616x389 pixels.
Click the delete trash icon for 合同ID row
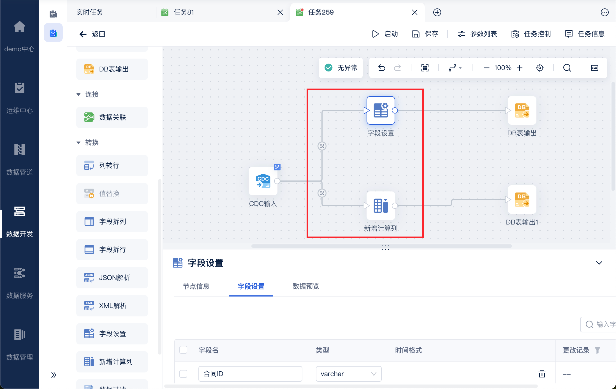pyautogui.click(x=542, y=374)
